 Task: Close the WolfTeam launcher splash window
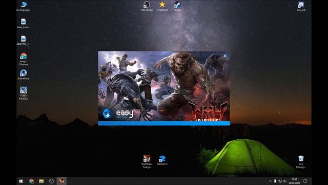tap(225, 56)
